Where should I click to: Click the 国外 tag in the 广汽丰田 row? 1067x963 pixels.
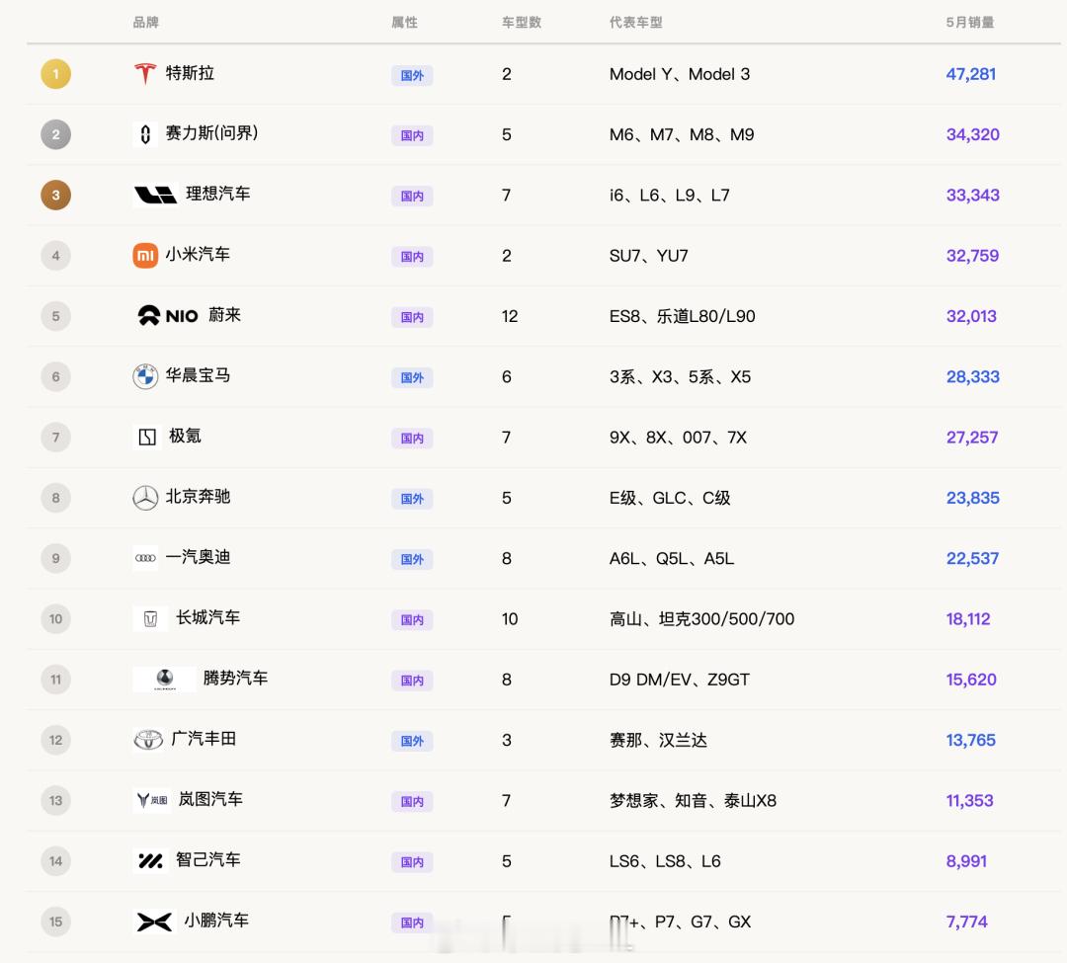coord(412,742)
